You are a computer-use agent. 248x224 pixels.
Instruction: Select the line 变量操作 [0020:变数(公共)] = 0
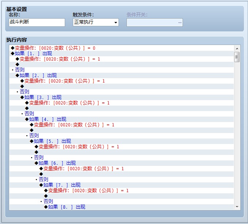pyautogui.click(x=121, y=48)
